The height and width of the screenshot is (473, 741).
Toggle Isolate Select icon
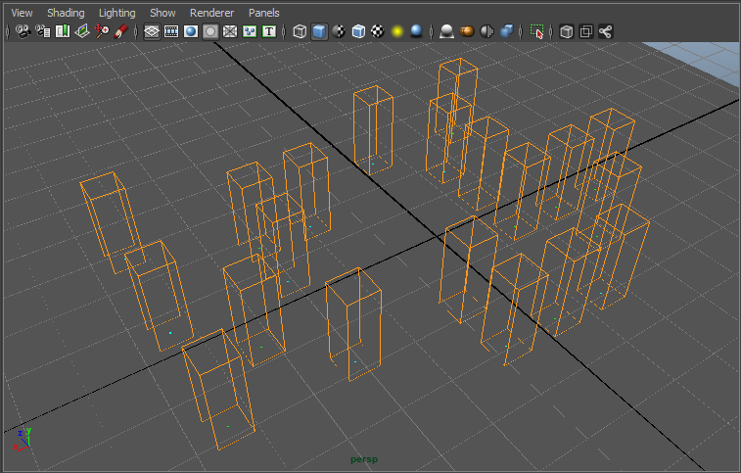click(536, 31)
